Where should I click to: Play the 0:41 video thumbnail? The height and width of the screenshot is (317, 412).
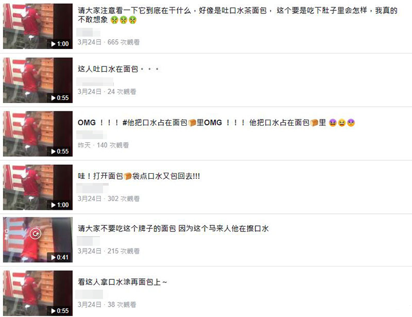[38, 240]
